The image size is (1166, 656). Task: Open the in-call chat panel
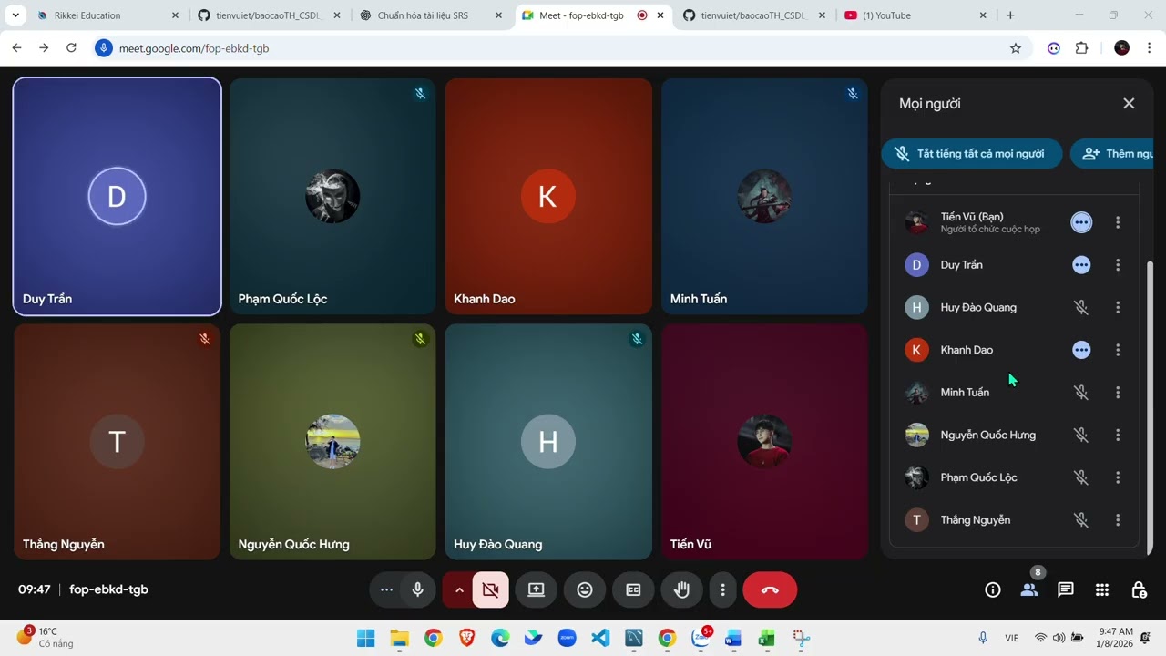point(1066,589)
